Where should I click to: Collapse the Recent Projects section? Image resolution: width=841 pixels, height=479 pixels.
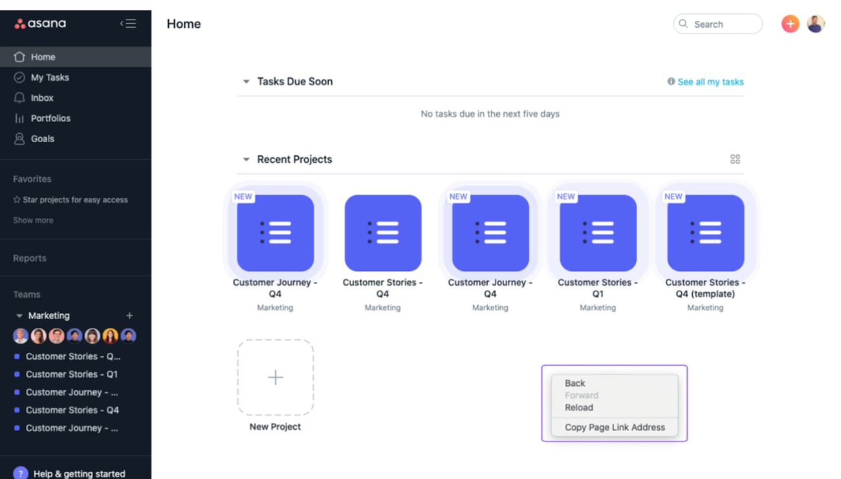246,159
